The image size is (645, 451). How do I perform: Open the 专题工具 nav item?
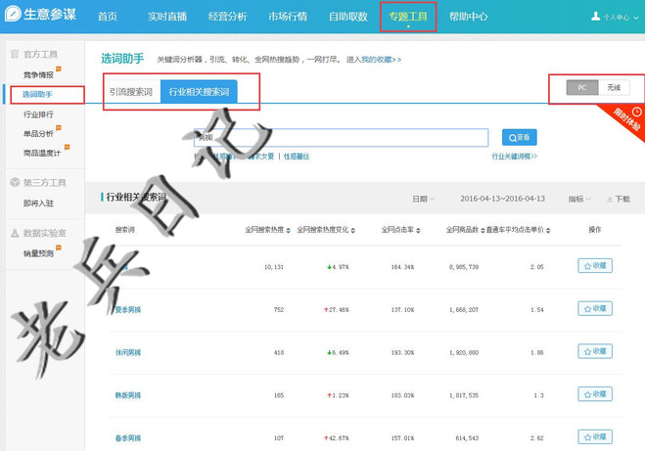pos(408,17)
